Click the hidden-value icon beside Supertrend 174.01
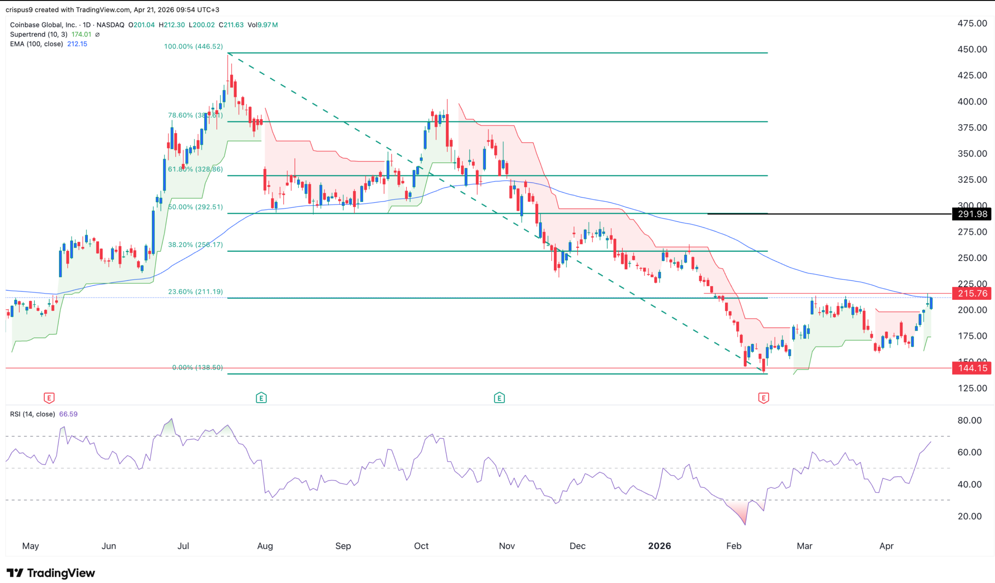The width and height of the screenshot is (995, 583). point(98,34)
